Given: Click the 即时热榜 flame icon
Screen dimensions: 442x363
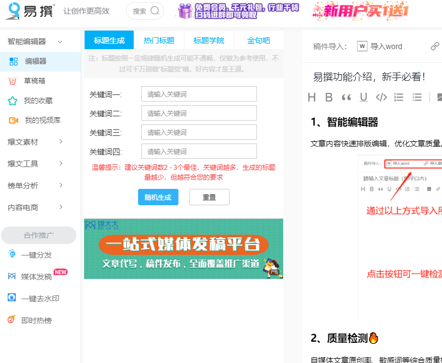Looking at the screenshot, I should pos(11,319).
